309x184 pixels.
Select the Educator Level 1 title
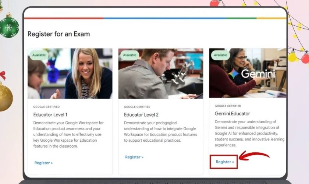(50, 114)
